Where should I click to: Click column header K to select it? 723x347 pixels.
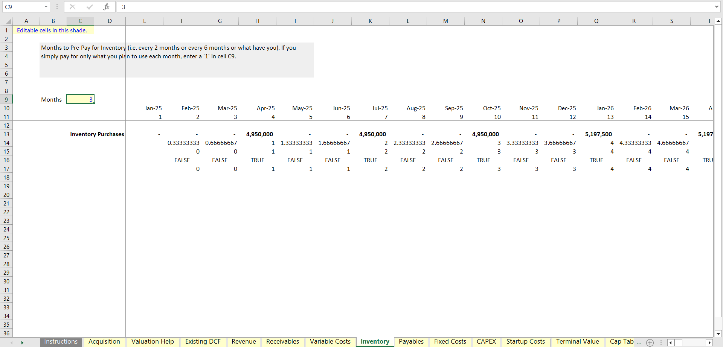tap(371, 21)
